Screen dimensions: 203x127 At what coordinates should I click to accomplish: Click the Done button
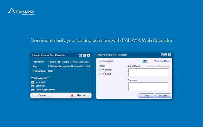tap(147, 96)
